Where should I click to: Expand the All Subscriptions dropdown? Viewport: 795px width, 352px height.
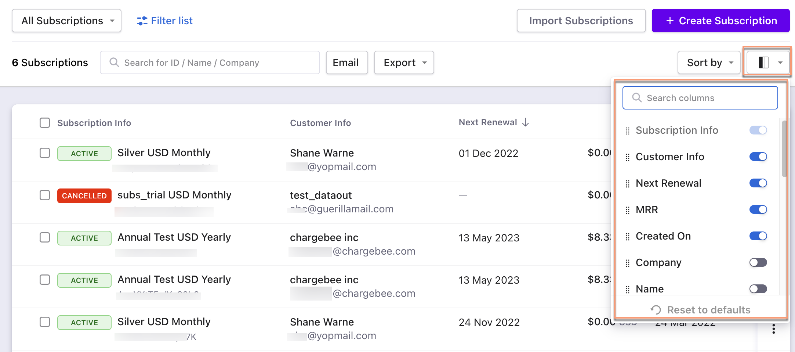click(x=67, y=21)
